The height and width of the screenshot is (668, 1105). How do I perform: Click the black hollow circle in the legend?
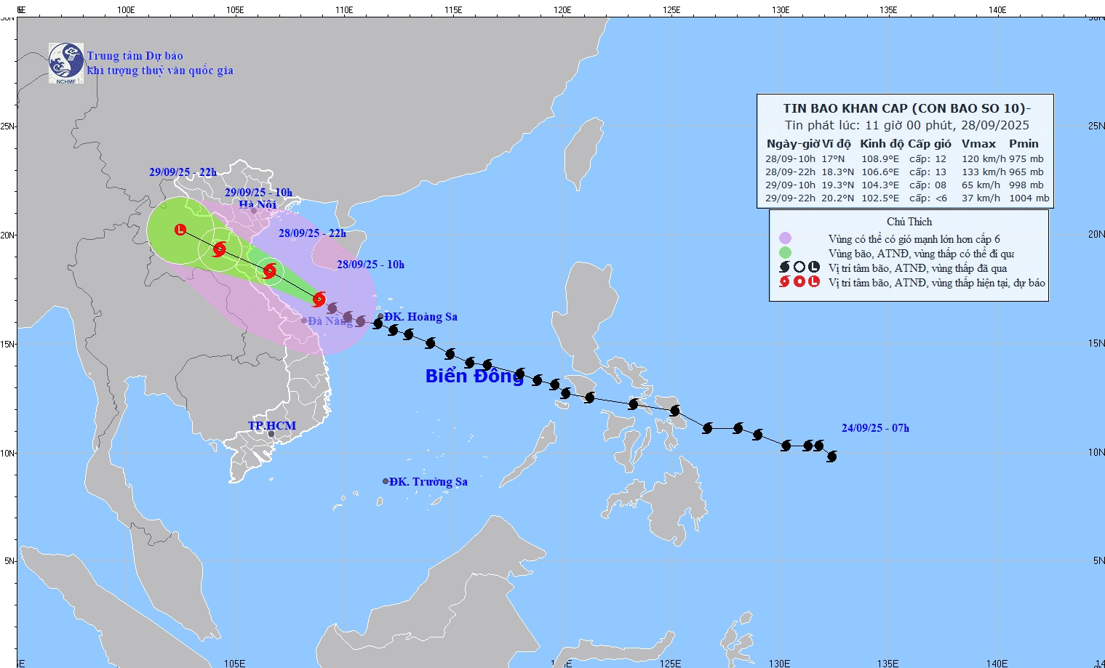(799, 267)
